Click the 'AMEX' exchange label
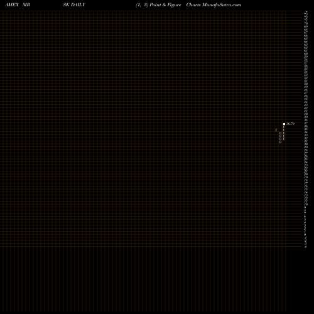 point(12,5)
